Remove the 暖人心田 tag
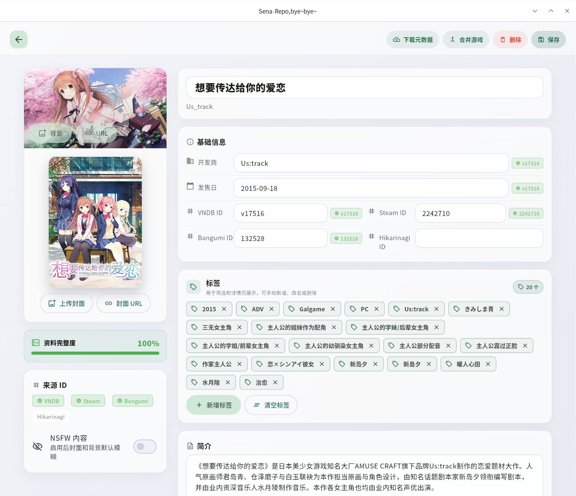 tap(488, 364)
